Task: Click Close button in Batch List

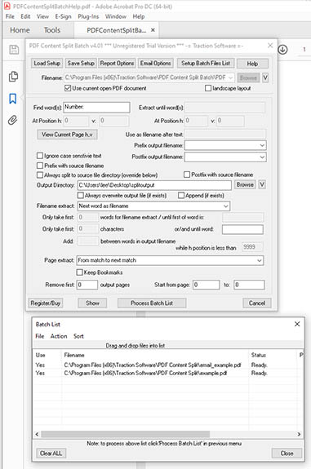Action: coord(287,454)
